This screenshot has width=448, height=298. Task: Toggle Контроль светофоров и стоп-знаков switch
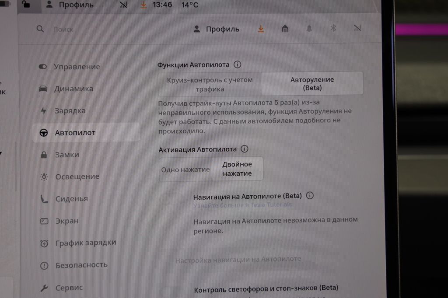coord(172,291)
